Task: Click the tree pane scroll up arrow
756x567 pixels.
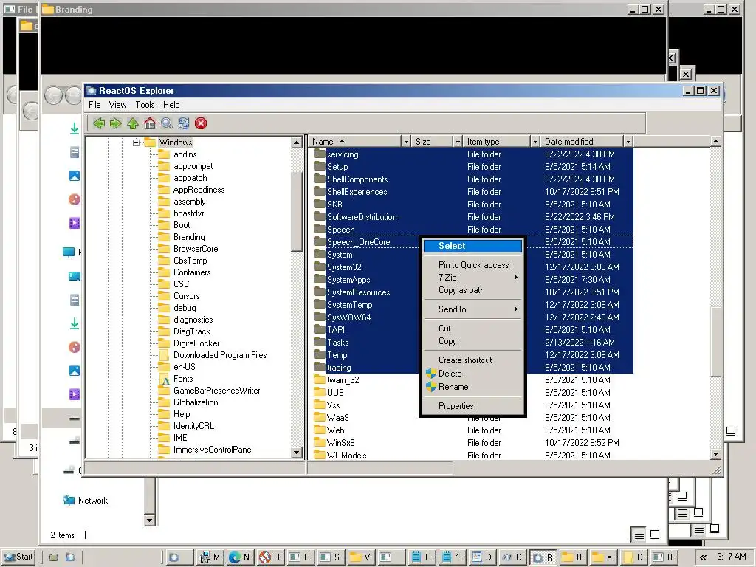Action: (297, 142)
